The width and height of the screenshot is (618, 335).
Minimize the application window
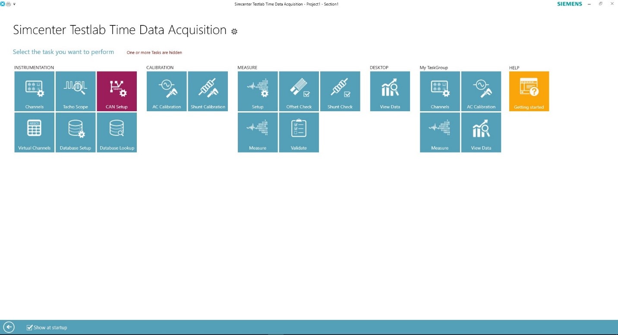[590, 4]
